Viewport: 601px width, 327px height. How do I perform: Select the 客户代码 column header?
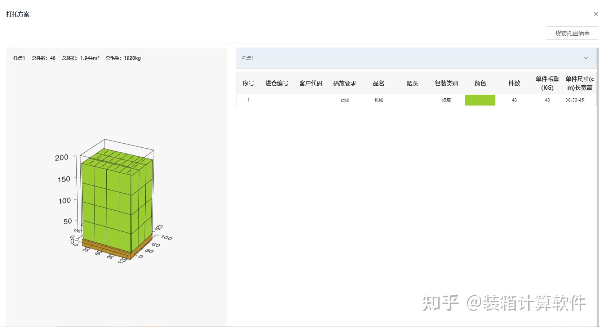tap(310, 83)
